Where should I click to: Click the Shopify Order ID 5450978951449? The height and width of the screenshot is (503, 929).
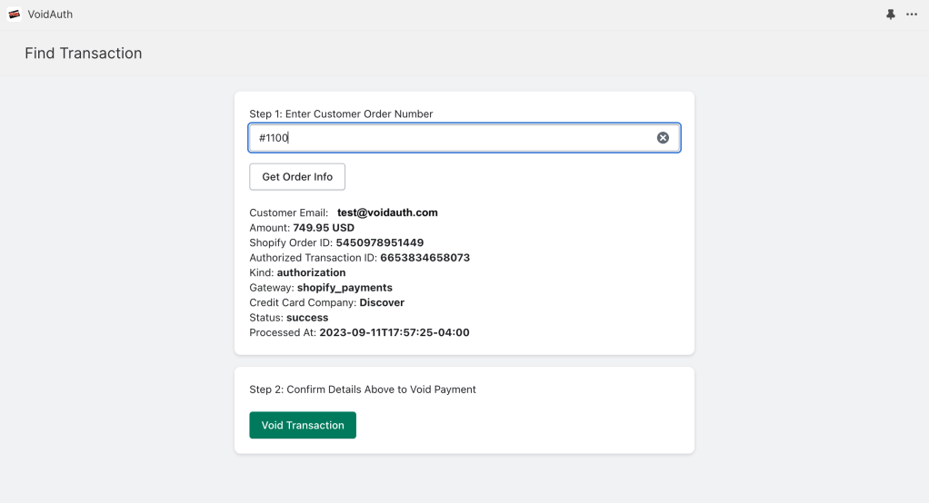pos(379,242)
